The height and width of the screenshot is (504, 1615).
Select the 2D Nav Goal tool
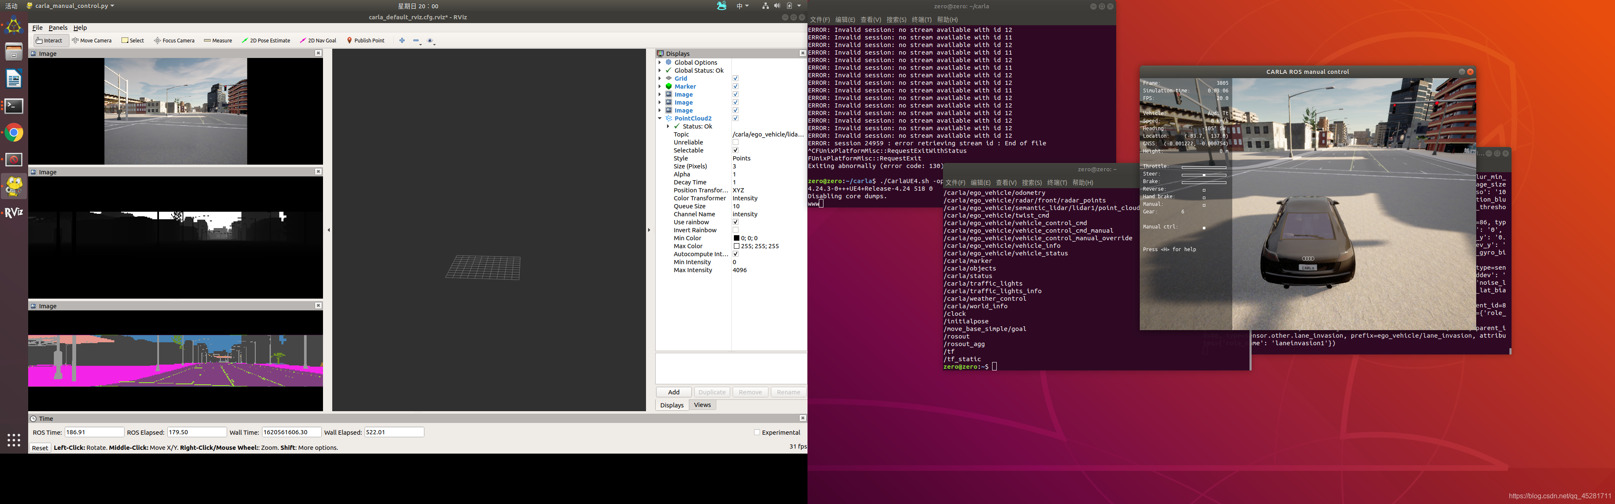(318, 41)
